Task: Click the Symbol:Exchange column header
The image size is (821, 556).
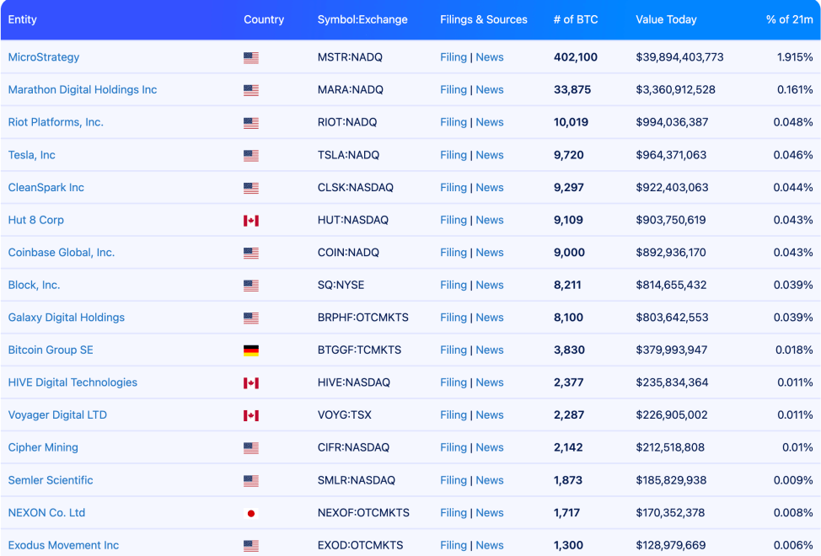Action: [x=362, y=19]
